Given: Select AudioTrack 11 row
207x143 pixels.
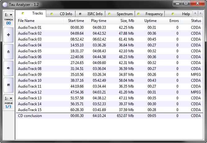Looking at the screenshot, I should coord(109,86).
